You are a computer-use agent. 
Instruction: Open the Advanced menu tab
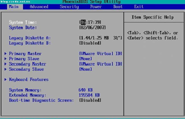[x=39, y=7]
